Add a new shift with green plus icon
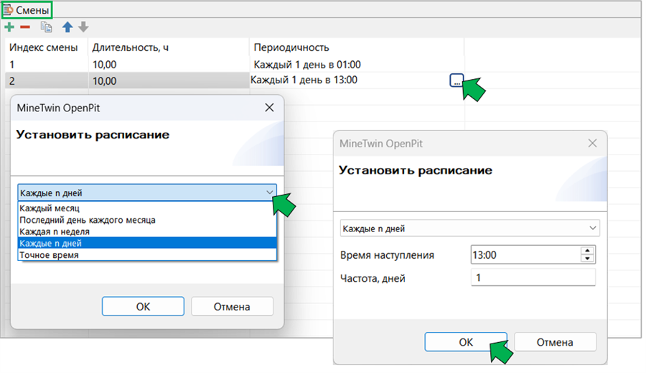The image size is (646, 373). click(x=9, y=27)
